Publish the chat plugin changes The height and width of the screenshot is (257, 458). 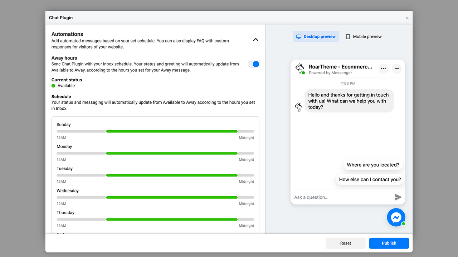[389, 243]
